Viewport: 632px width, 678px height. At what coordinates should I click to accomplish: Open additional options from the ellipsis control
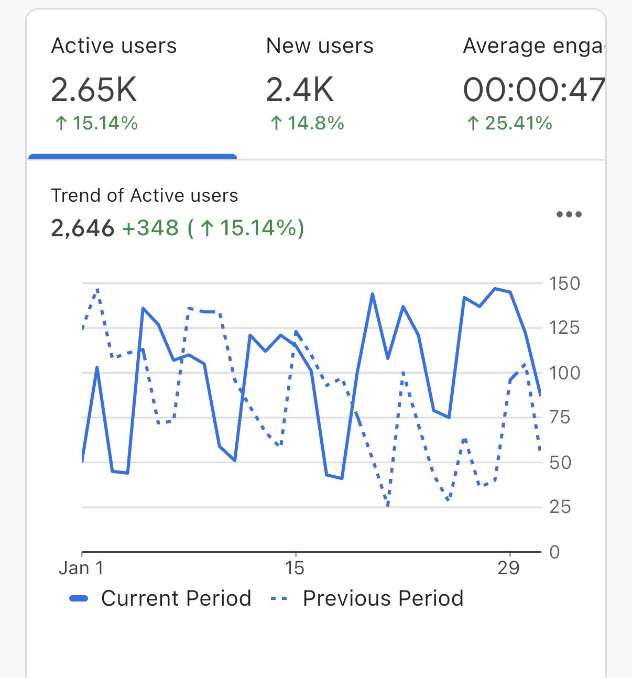pos(569,214)
